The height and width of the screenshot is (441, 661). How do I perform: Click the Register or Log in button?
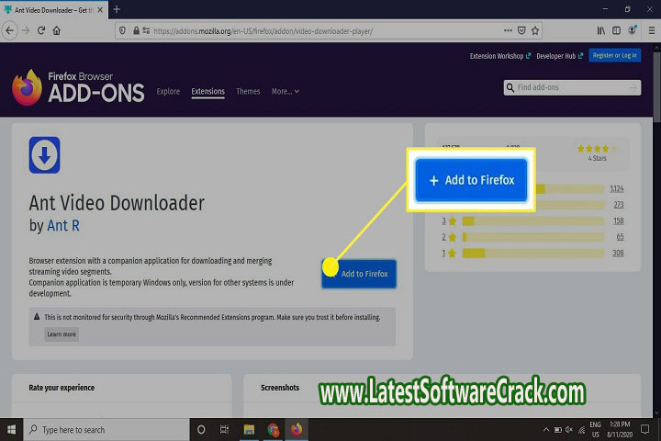[x=615, y=56]
